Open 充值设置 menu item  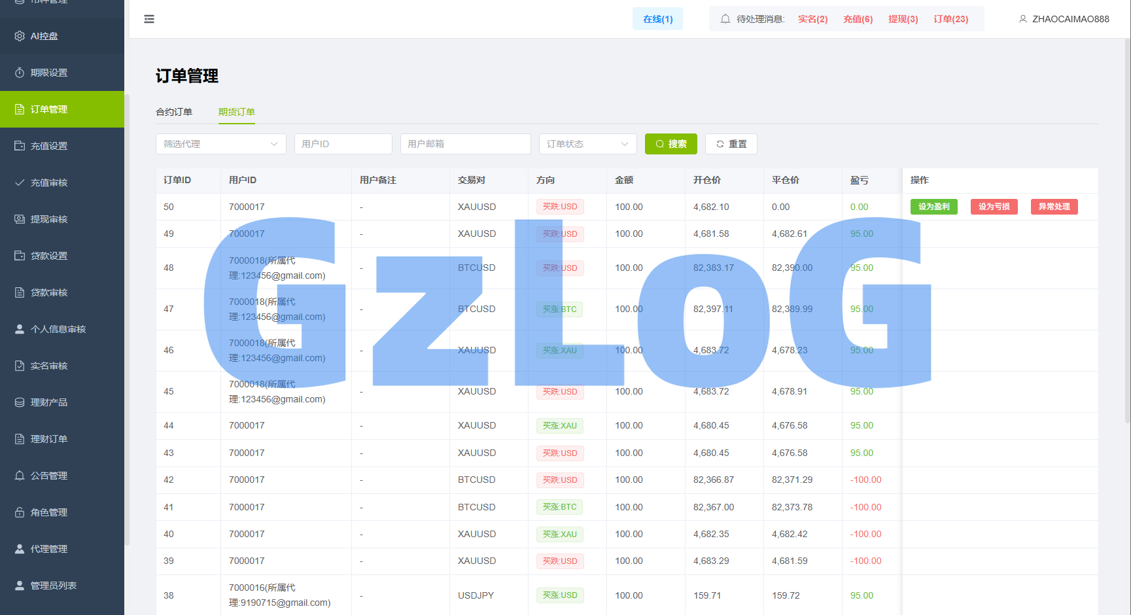[62, 146]
